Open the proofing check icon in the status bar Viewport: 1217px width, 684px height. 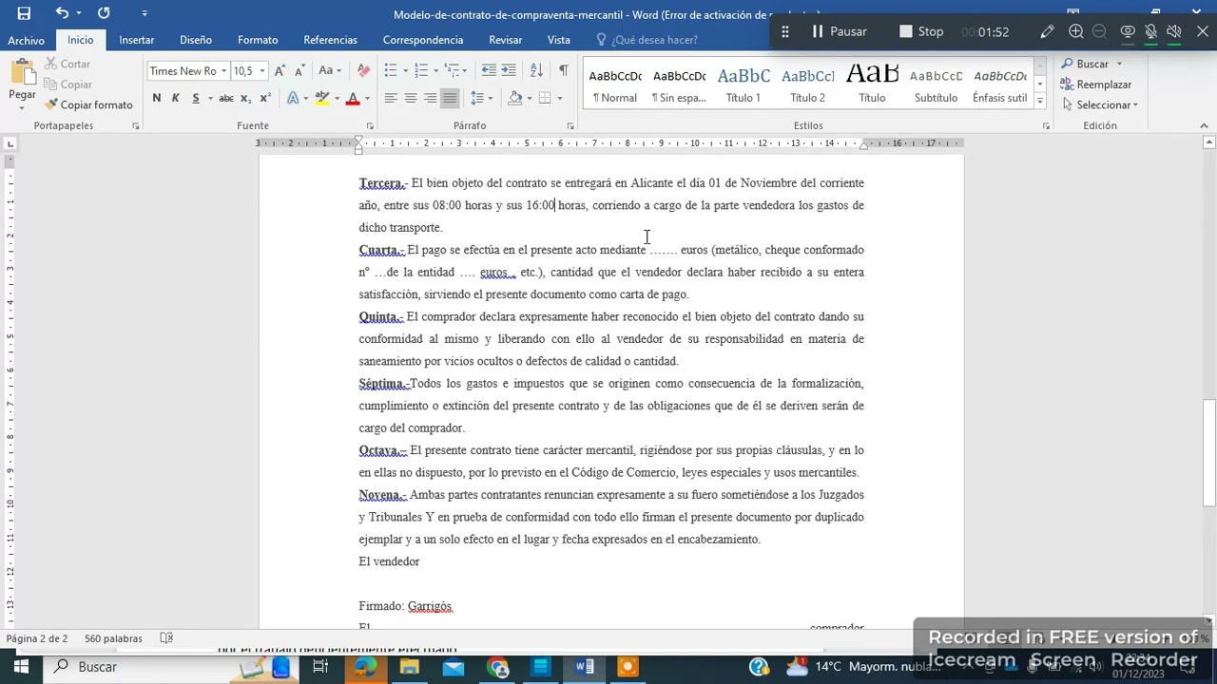tap(166, 638)
